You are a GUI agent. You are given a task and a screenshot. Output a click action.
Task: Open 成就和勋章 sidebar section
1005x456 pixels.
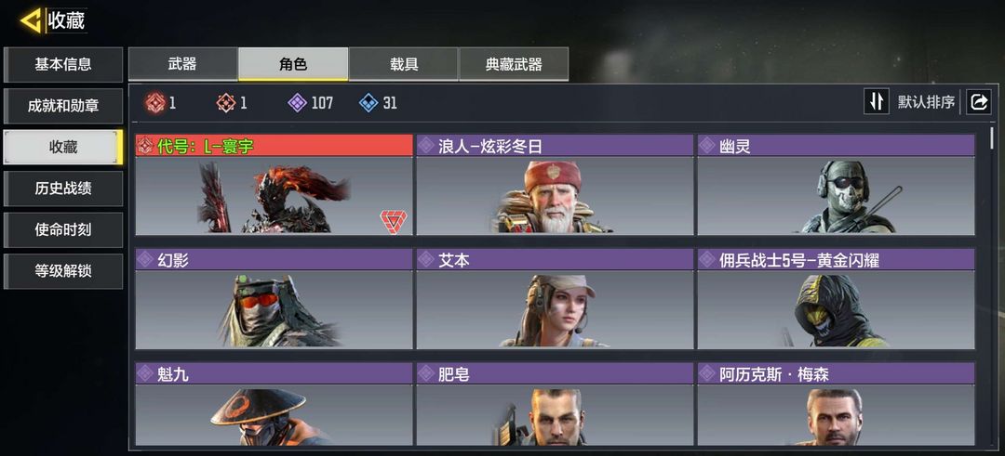click(x=63, y=106)
